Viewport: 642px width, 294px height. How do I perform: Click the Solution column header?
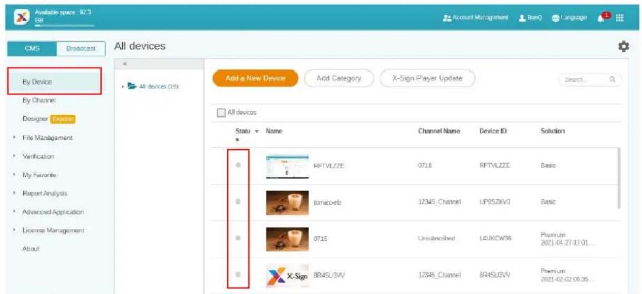point(552,130)
